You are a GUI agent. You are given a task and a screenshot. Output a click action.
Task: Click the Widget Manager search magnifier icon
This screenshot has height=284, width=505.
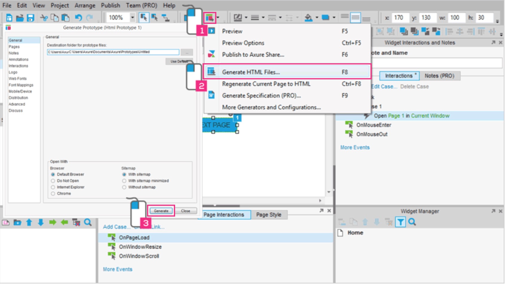pos(412,222)
